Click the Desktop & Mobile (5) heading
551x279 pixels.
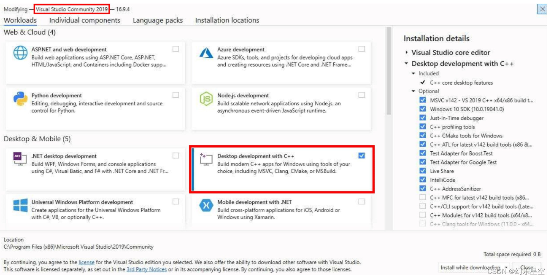coord(37,139)
